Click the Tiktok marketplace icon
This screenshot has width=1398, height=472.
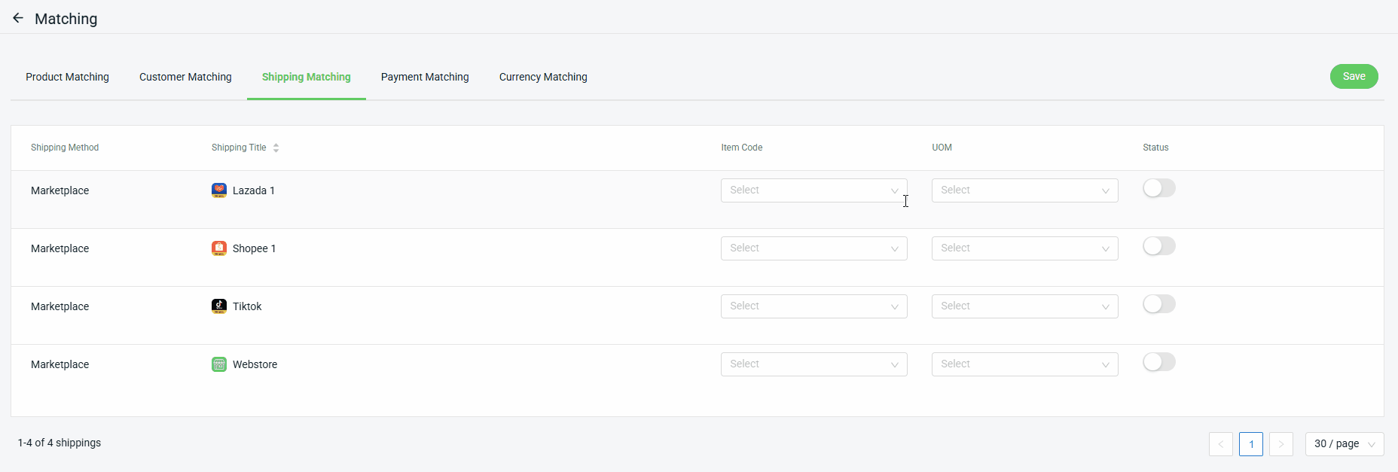[218, 306]
